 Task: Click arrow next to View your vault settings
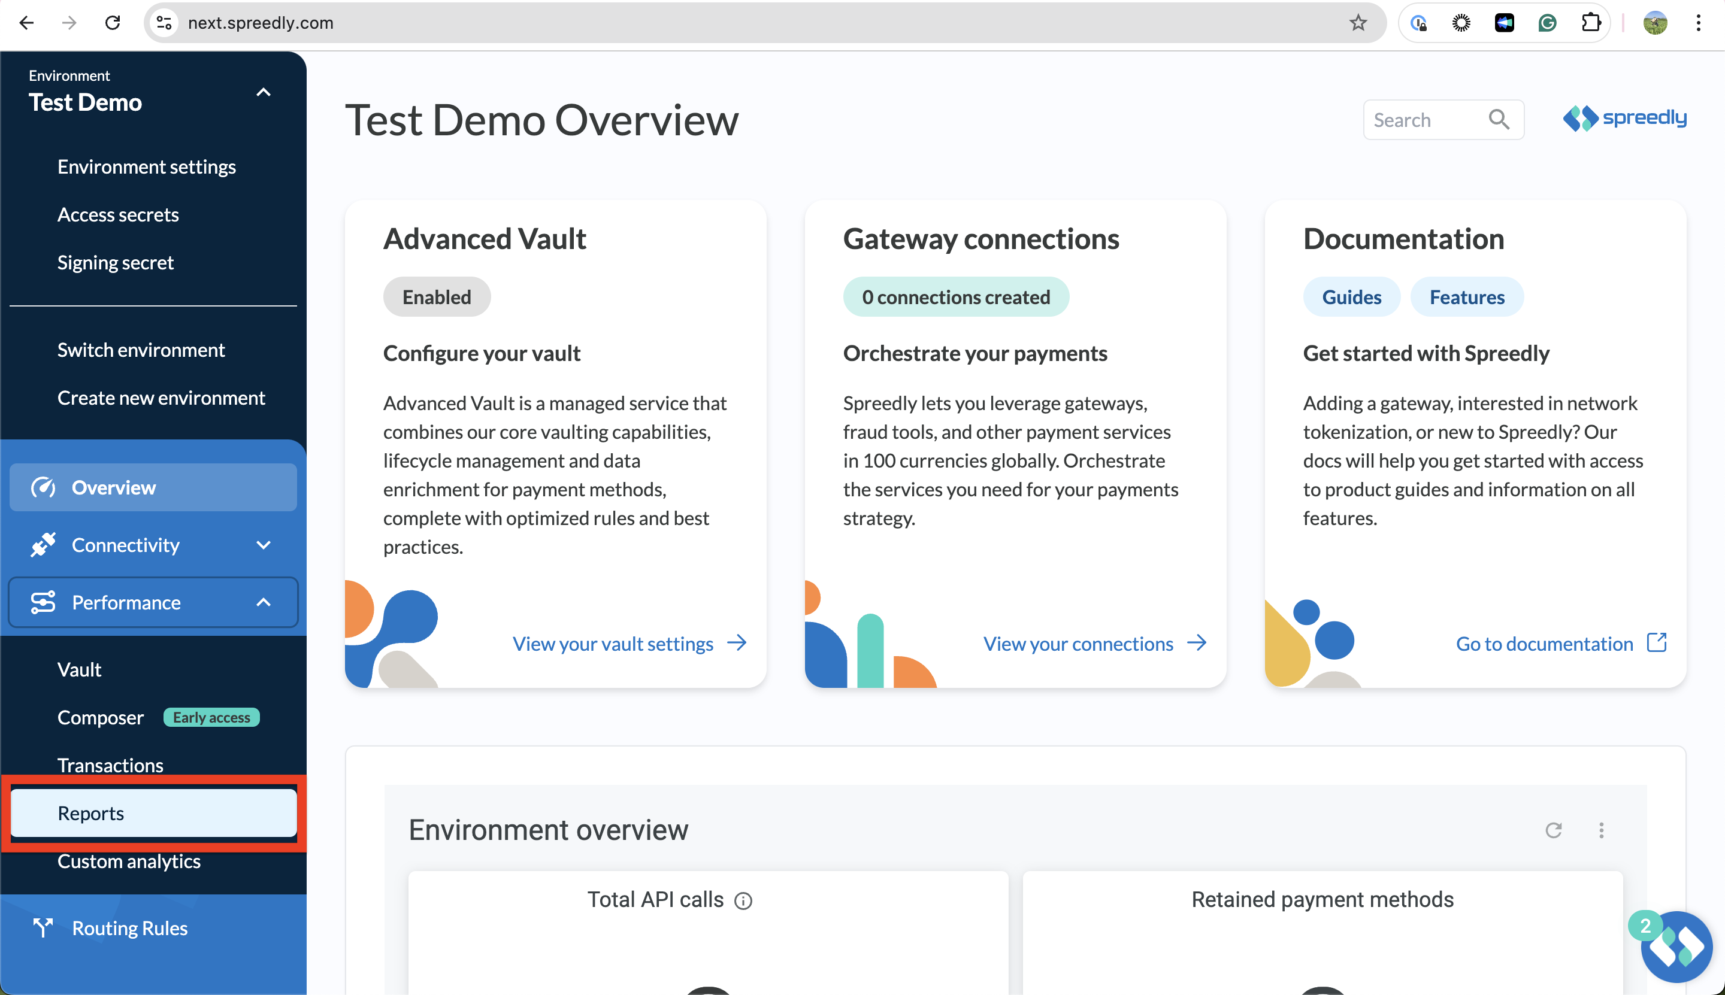(736, 642)
